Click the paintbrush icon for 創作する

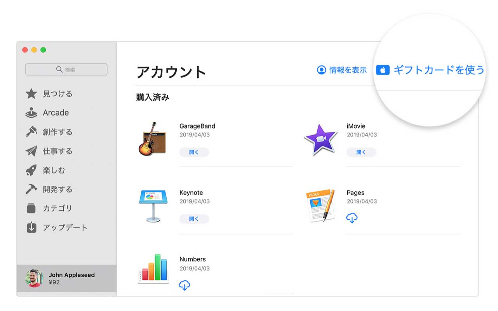point(31,132)
